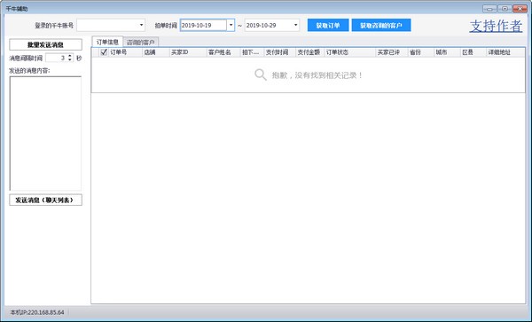Click inside the message content text area
The width and height of the screenshot is (532, 322).
pyautogui.click(x=45, y=133)
